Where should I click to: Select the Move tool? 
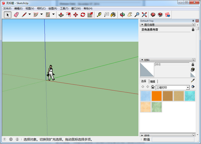click(76, 15)
